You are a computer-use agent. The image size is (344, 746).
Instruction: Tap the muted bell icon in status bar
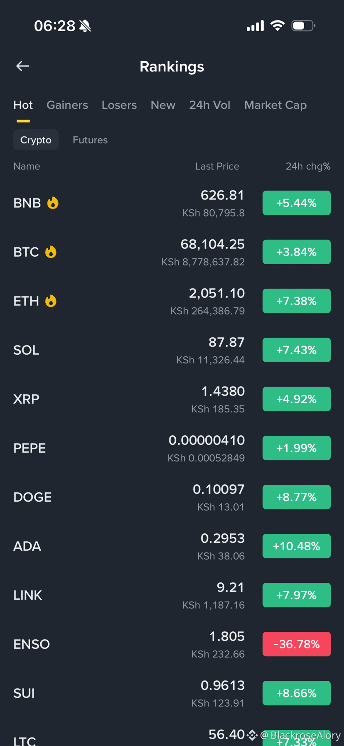[x=85, y=26]
